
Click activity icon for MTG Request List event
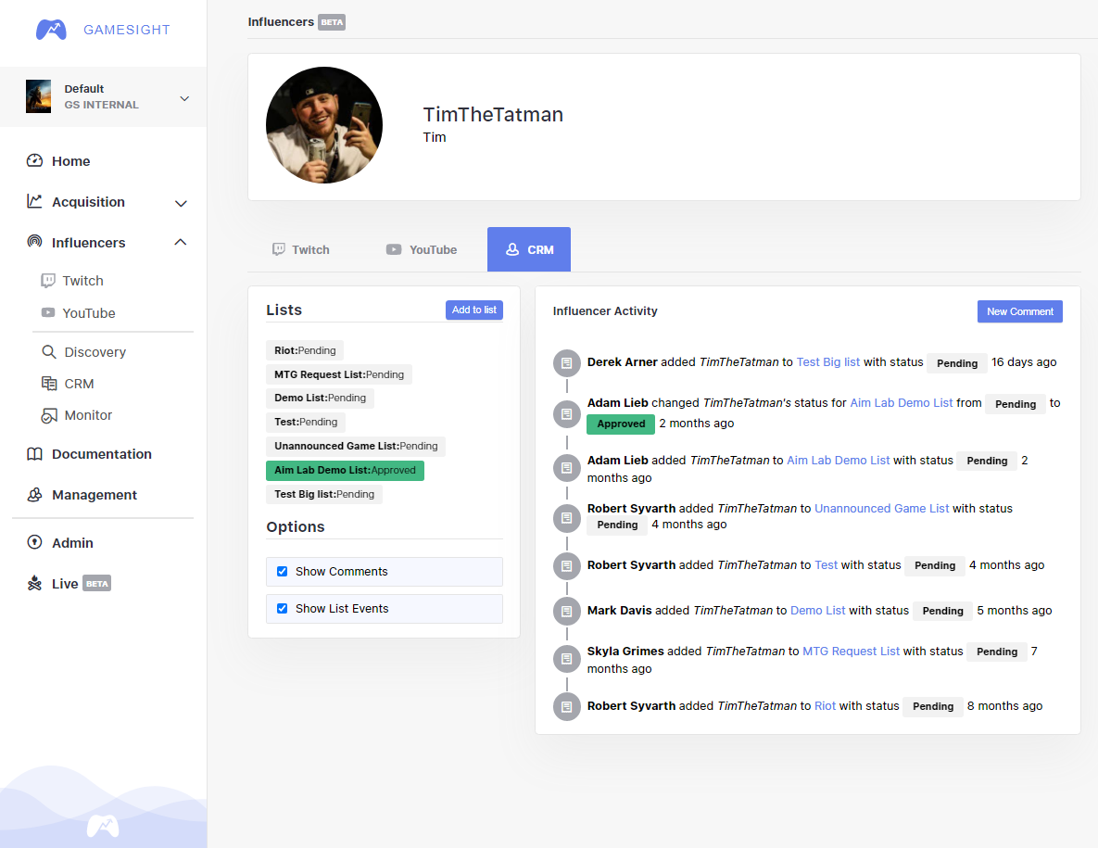coord(566,659)
